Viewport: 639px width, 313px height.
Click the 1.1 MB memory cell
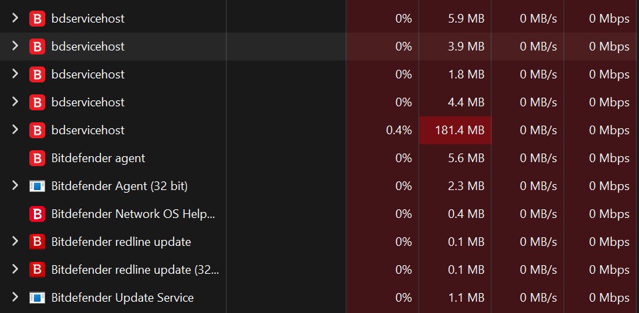pyautogui.click(x=455, y=298)
